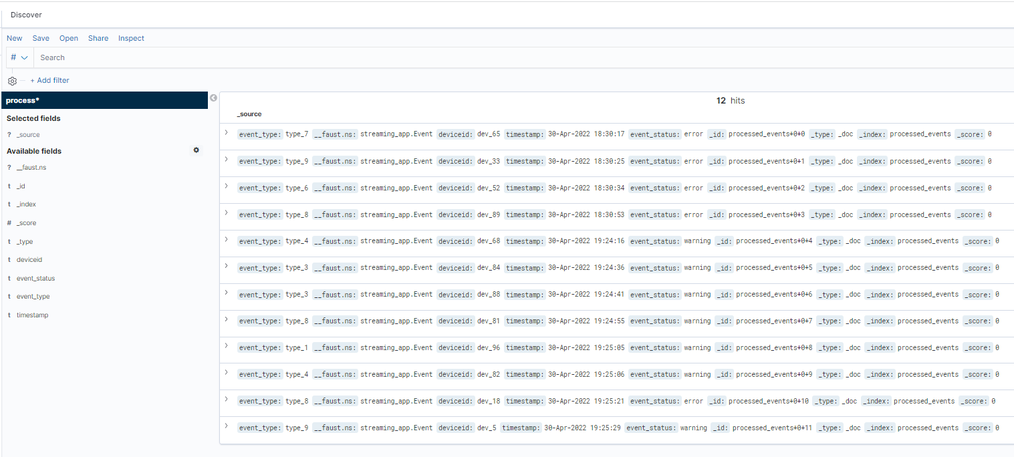Image resolution: width=1014 pixels, height=457 pixels.
Task: Click id value processed_events+0+9
Action: (774, 374)
